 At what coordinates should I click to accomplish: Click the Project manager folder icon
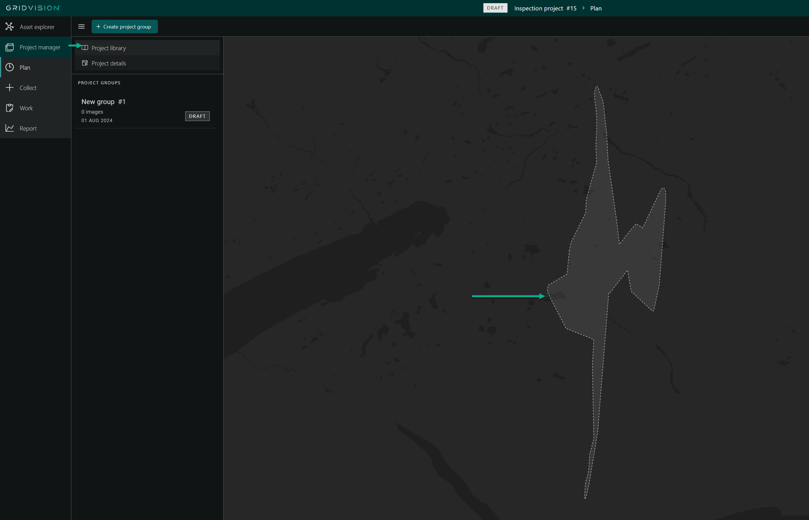click(x=10, y=47)
